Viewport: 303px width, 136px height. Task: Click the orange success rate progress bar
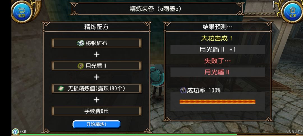217,102
